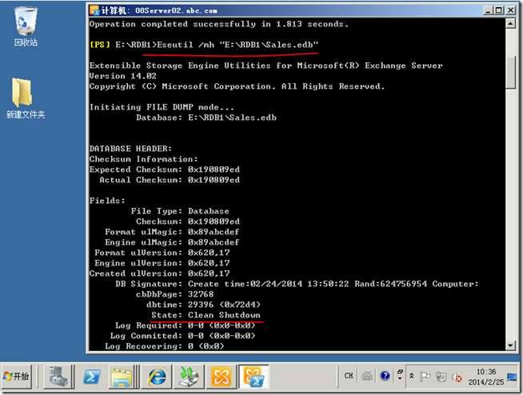Click the console scrollbar up arrow
The width and height of the screenshot is (523, 395).
(x=510, y=24)
